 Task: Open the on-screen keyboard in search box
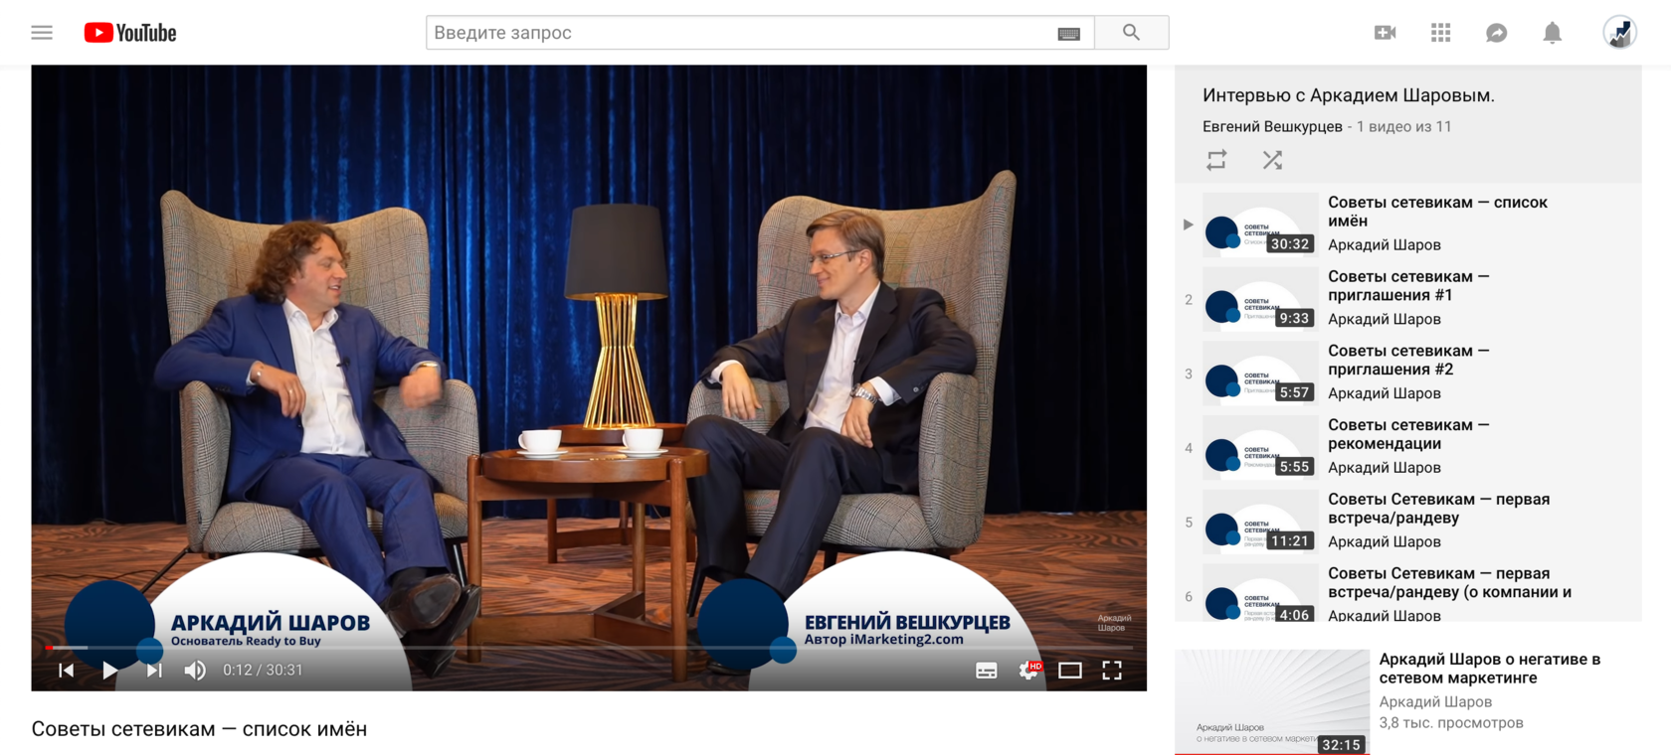(x=1069, y=34)
